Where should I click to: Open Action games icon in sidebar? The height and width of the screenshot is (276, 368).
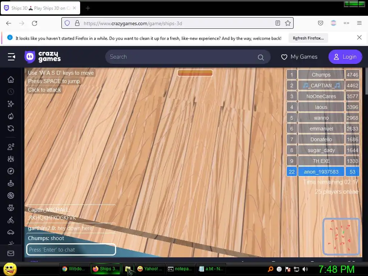[x=11, y=159]
